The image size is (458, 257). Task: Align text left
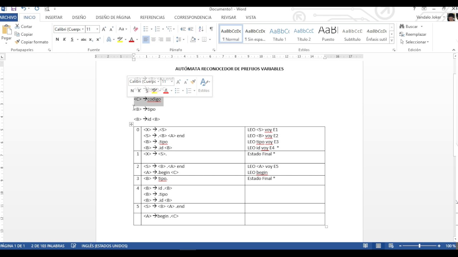coord(146,39)
